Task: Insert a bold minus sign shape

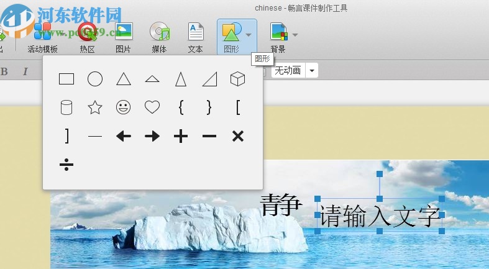Action: [209, 136]
